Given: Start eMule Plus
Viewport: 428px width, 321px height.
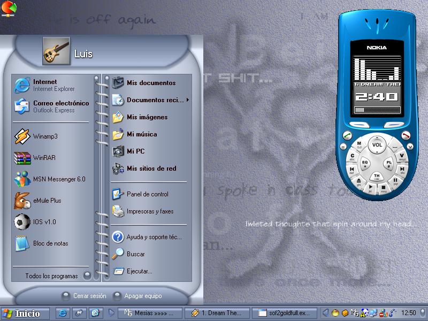Looking at the screenshot, I should tap(51, 200).
